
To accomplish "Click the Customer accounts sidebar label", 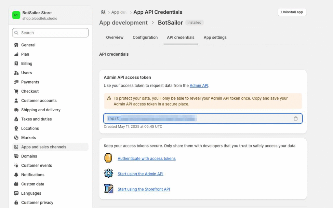I will [x=39, y=101].
